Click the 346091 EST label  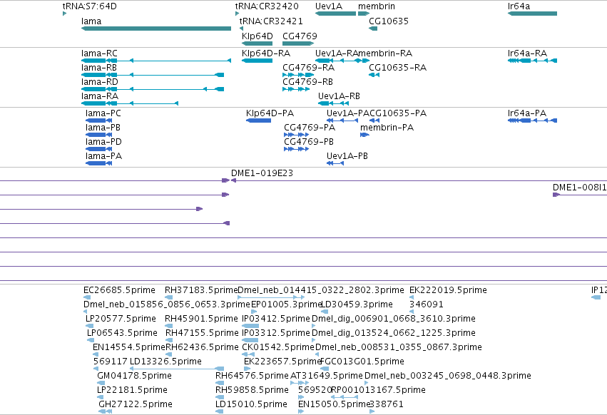(427, 304)
